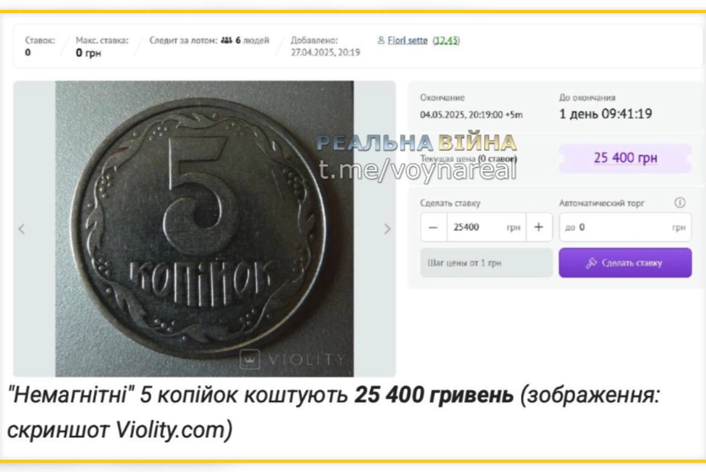This screenshot has width=706, height=472.
Task: Click the 5 kopiyok coin image
Action: coord(205,229)
